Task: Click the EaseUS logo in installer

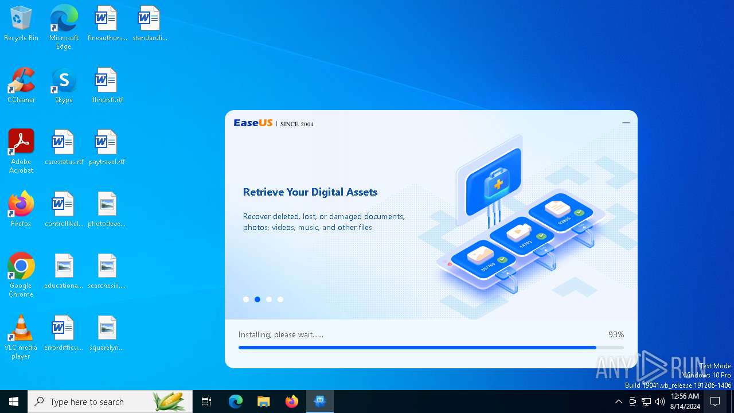Action: 253,123
